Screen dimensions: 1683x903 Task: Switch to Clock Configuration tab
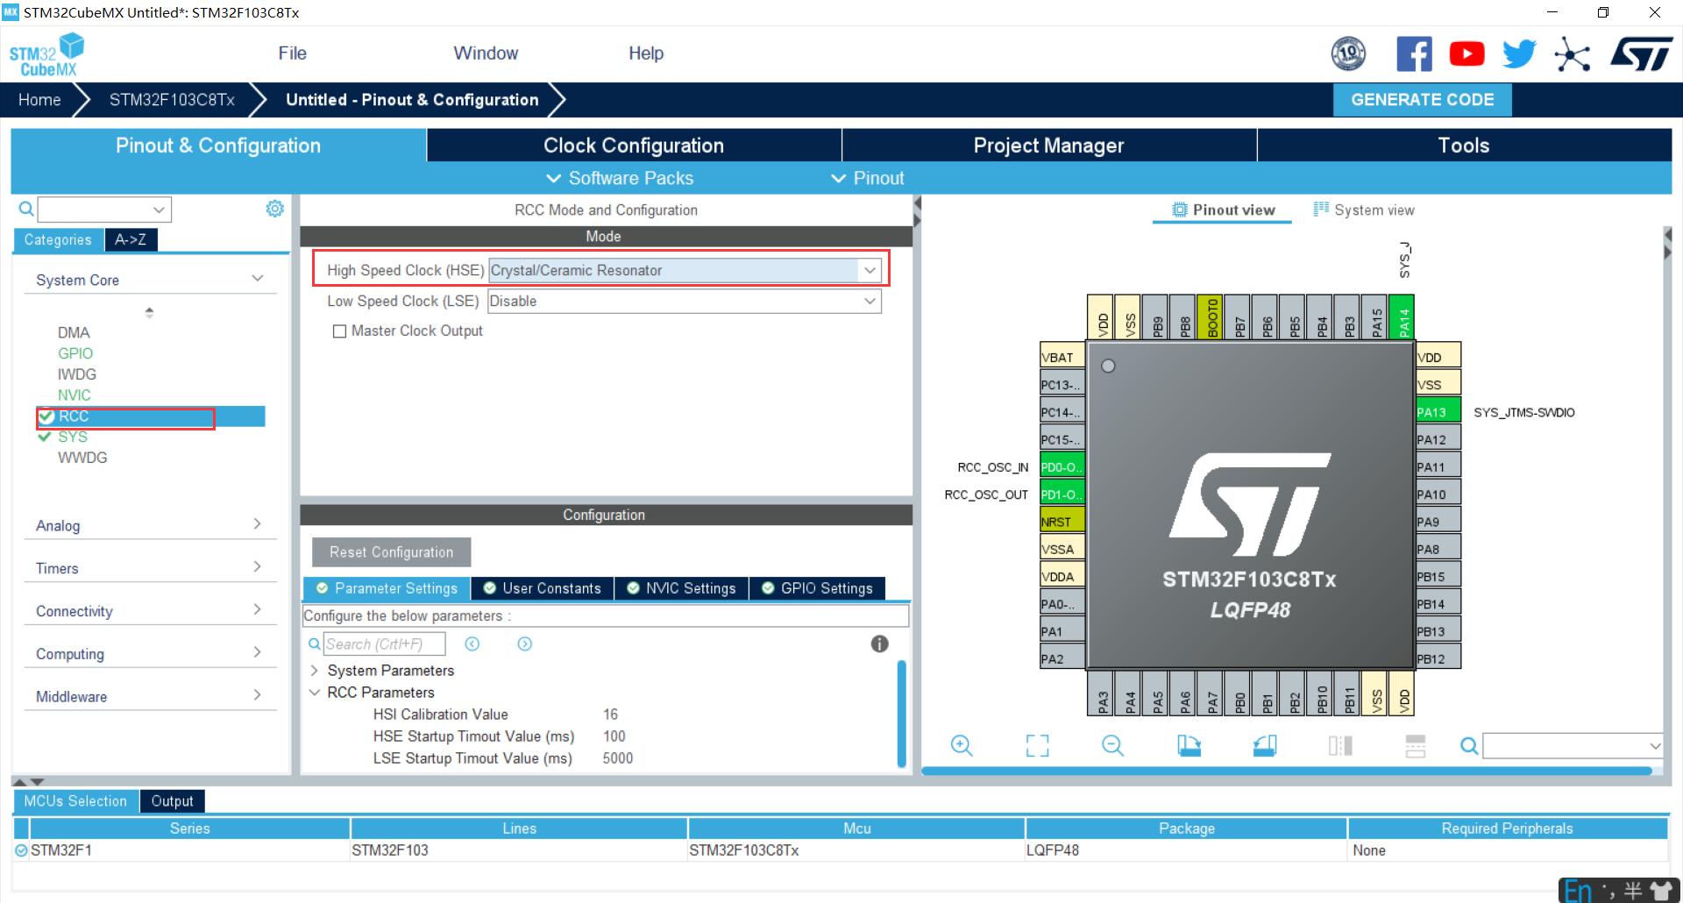point(634,146)
